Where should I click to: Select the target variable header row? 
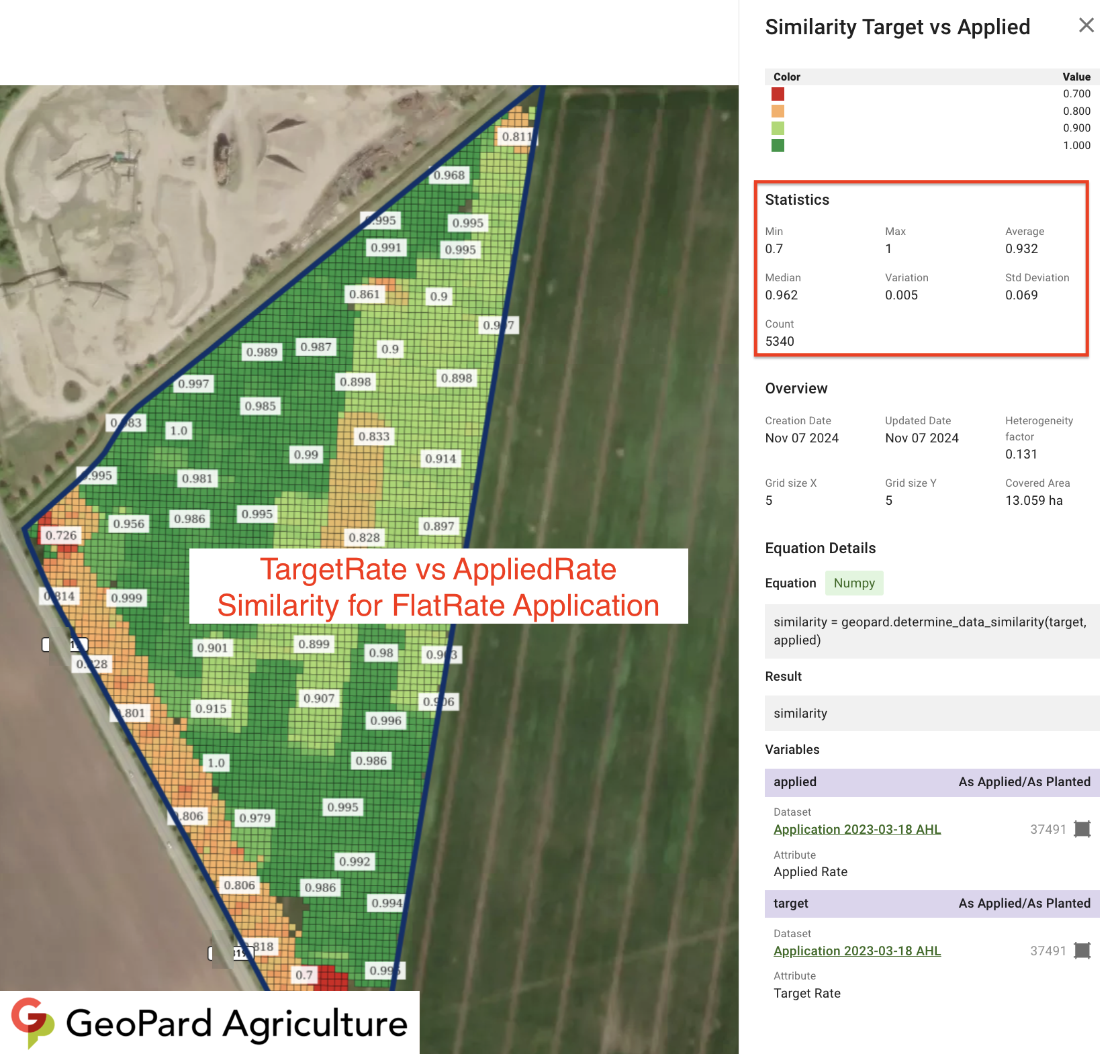(931, 904)
